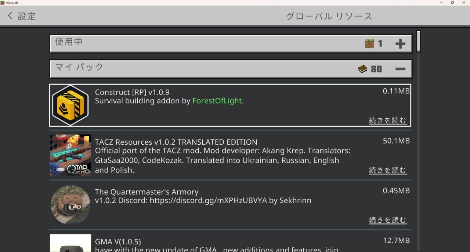Expand the 使用中 section with plus icon
Image resolution: width=470 pixels, height=252 pixels.
[400, 44]
